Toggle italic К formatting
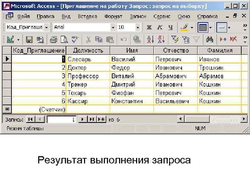The image size is (250, 187). (160, 27)
